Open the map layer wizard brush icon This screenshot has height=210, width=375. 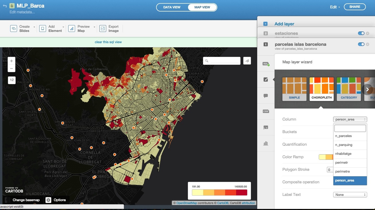266,80
